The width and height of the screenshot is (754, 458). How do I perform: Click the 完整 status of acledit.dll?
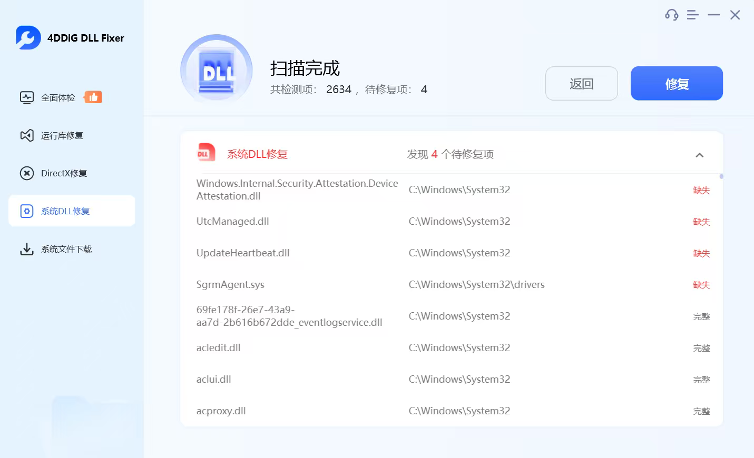[701, 348]
